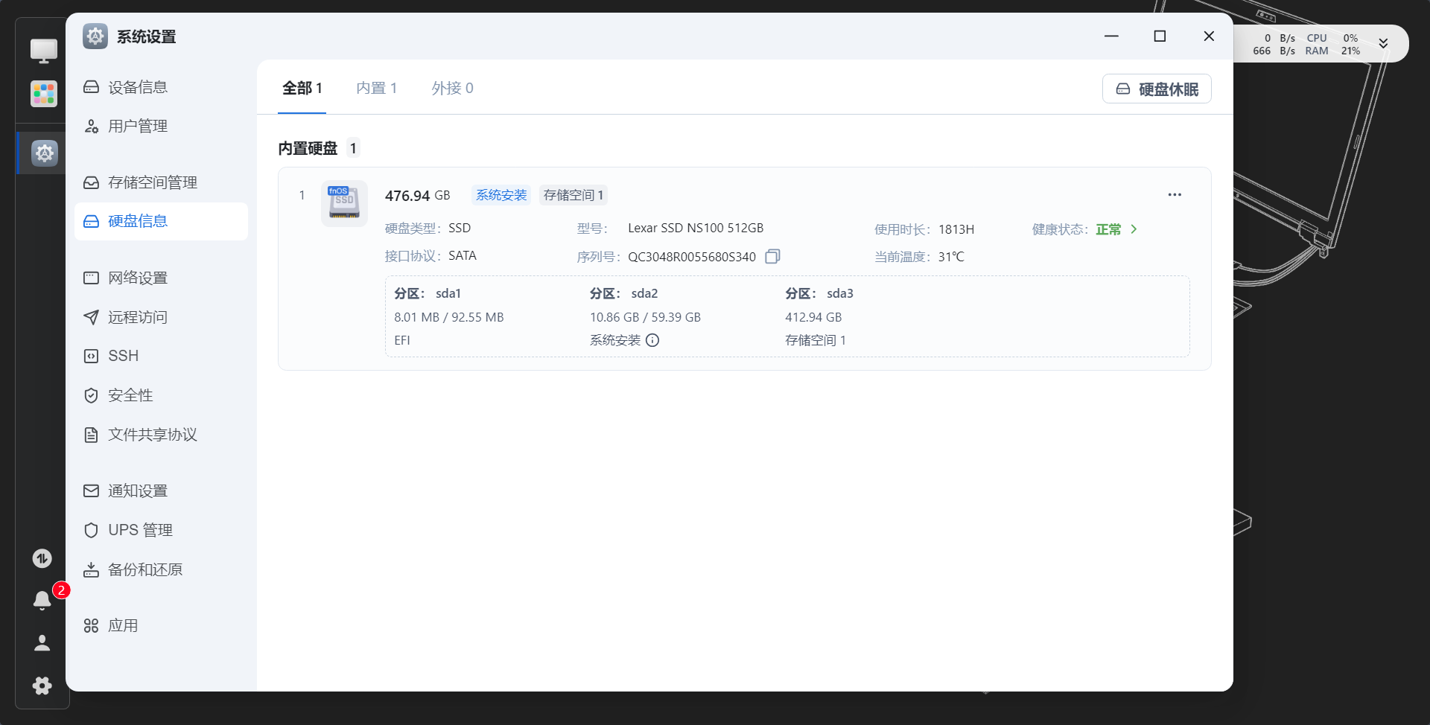Open the SSH settings page
The height and width of the screenshot is (725, 1430).
(124, 356)
